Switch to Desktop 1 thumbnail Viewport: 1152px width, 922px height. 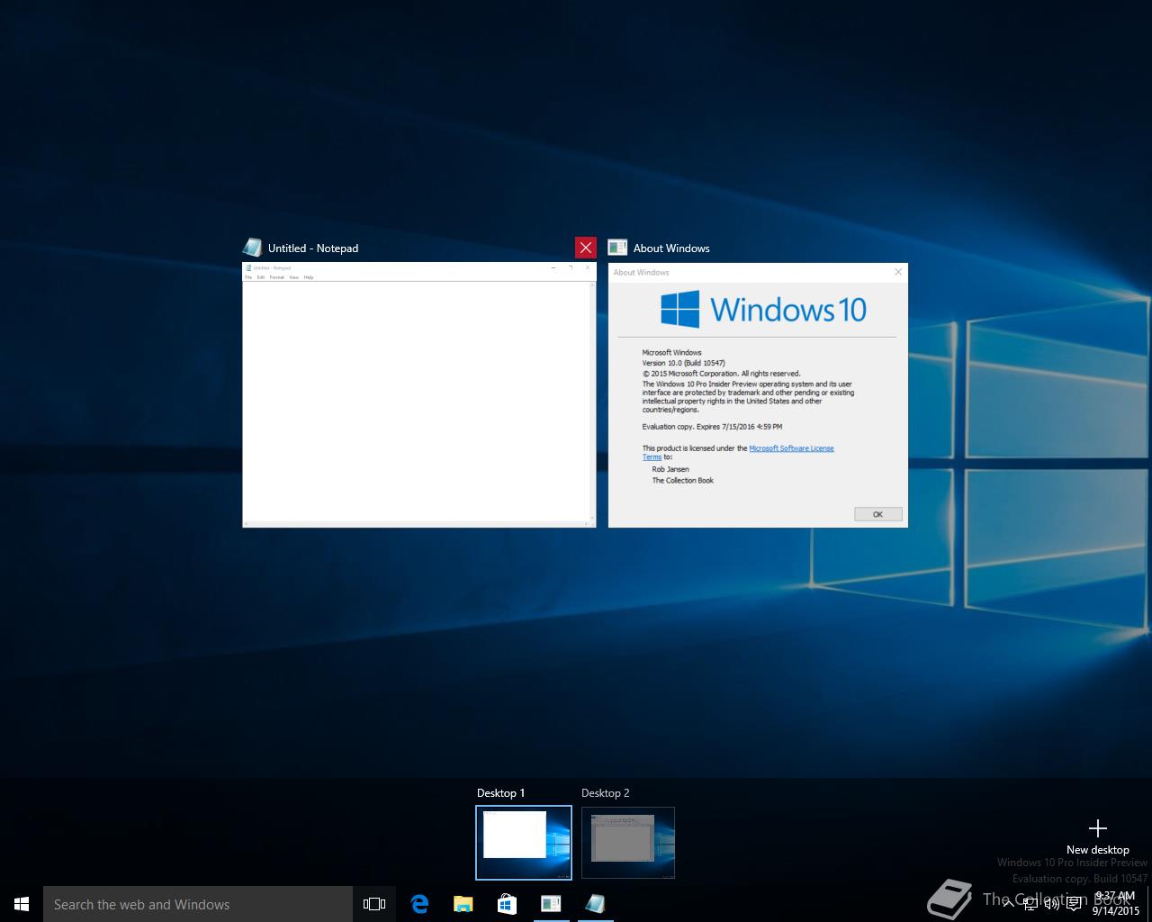pos(524,843)
